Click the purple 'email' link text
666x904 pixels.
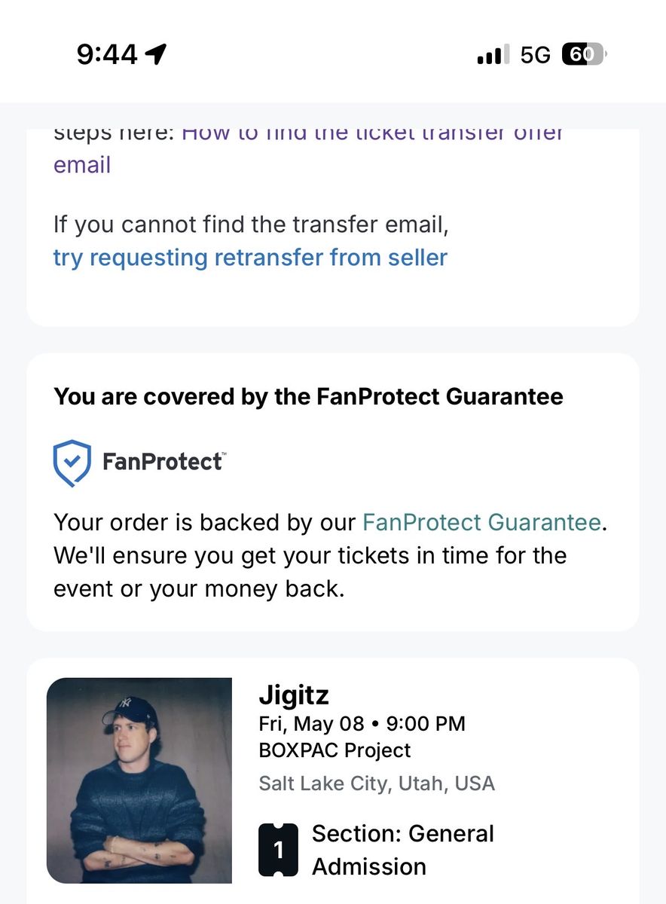[82, 164]
